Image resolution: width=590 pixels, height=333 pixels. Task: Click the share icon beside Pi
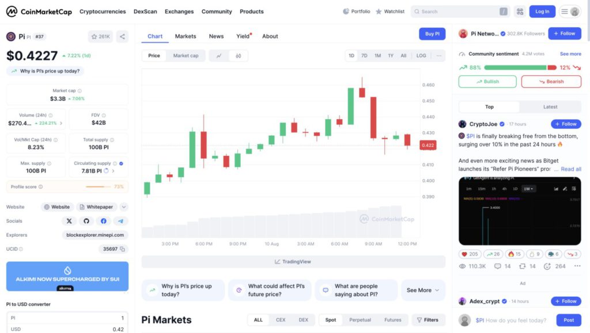point(122,37)
